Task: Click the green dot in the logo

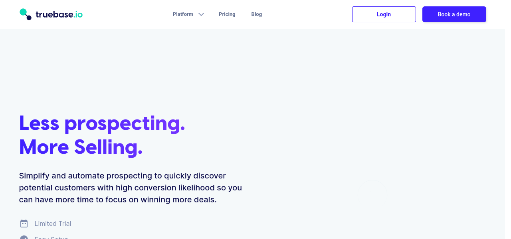Action: point(23,12)
